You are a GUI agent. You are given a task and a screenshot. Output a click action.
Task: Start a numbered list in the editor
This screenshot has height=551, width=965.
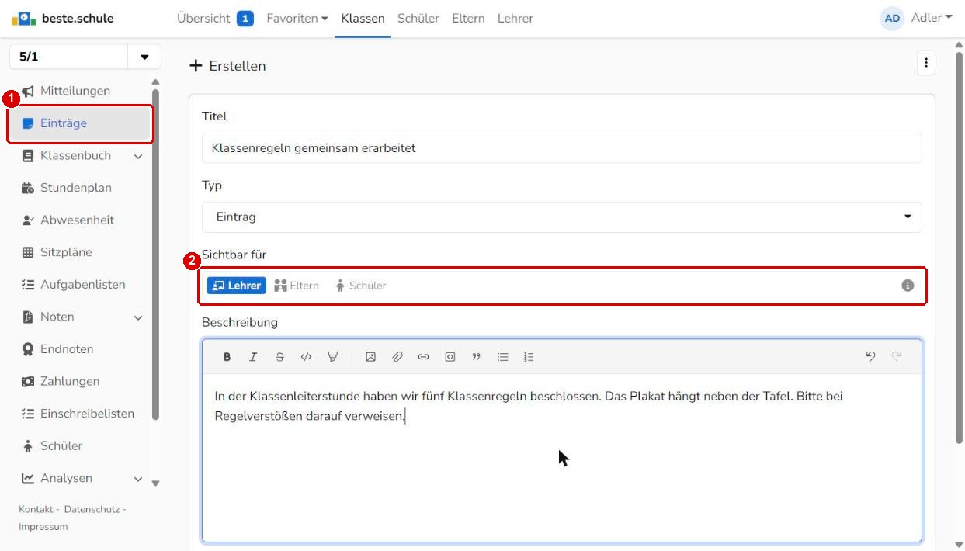529,357
